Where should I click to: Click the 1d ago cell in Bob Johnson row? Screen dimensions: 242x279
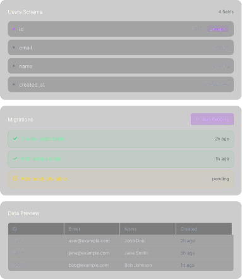click(188, 265)
